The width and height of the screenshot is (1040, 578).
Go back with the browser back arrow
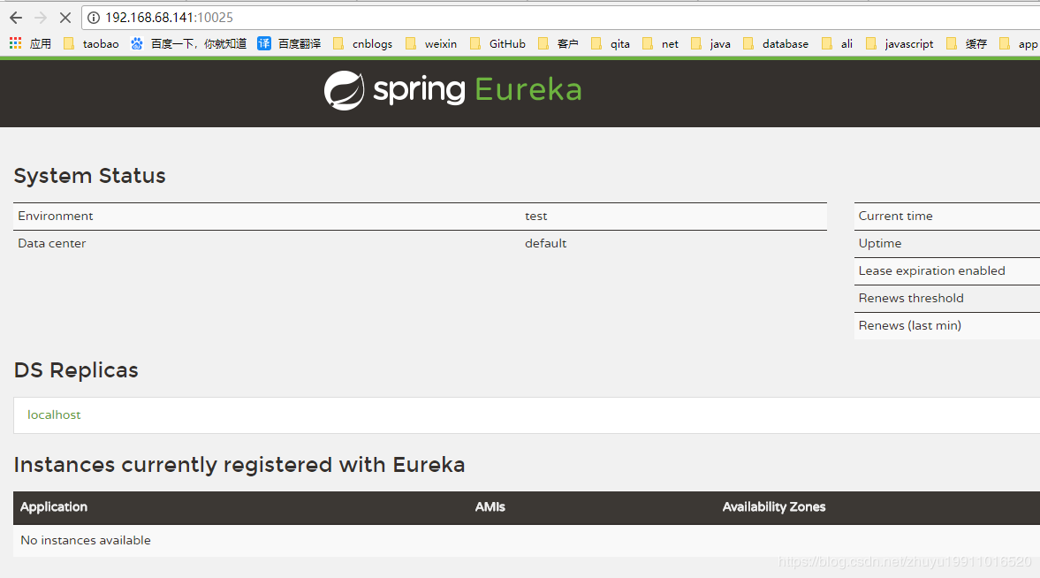(x=16, y=18)
